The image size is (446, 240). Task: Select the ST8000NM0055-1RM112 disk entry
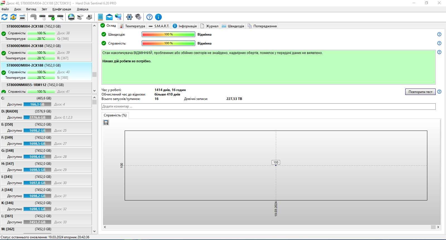(46, 88)
